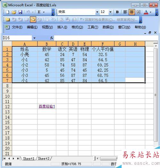Jump to last sheet with navigation arrow
160x168 pixels.
(18, 158)
